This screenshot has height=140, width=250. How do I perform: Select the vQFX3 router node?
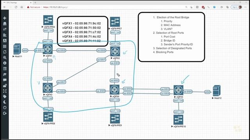(48, 88)
